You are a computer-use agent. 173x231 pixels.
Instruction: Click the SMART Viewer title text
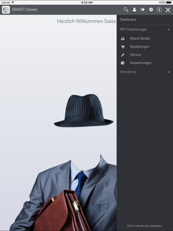(25, 10)
